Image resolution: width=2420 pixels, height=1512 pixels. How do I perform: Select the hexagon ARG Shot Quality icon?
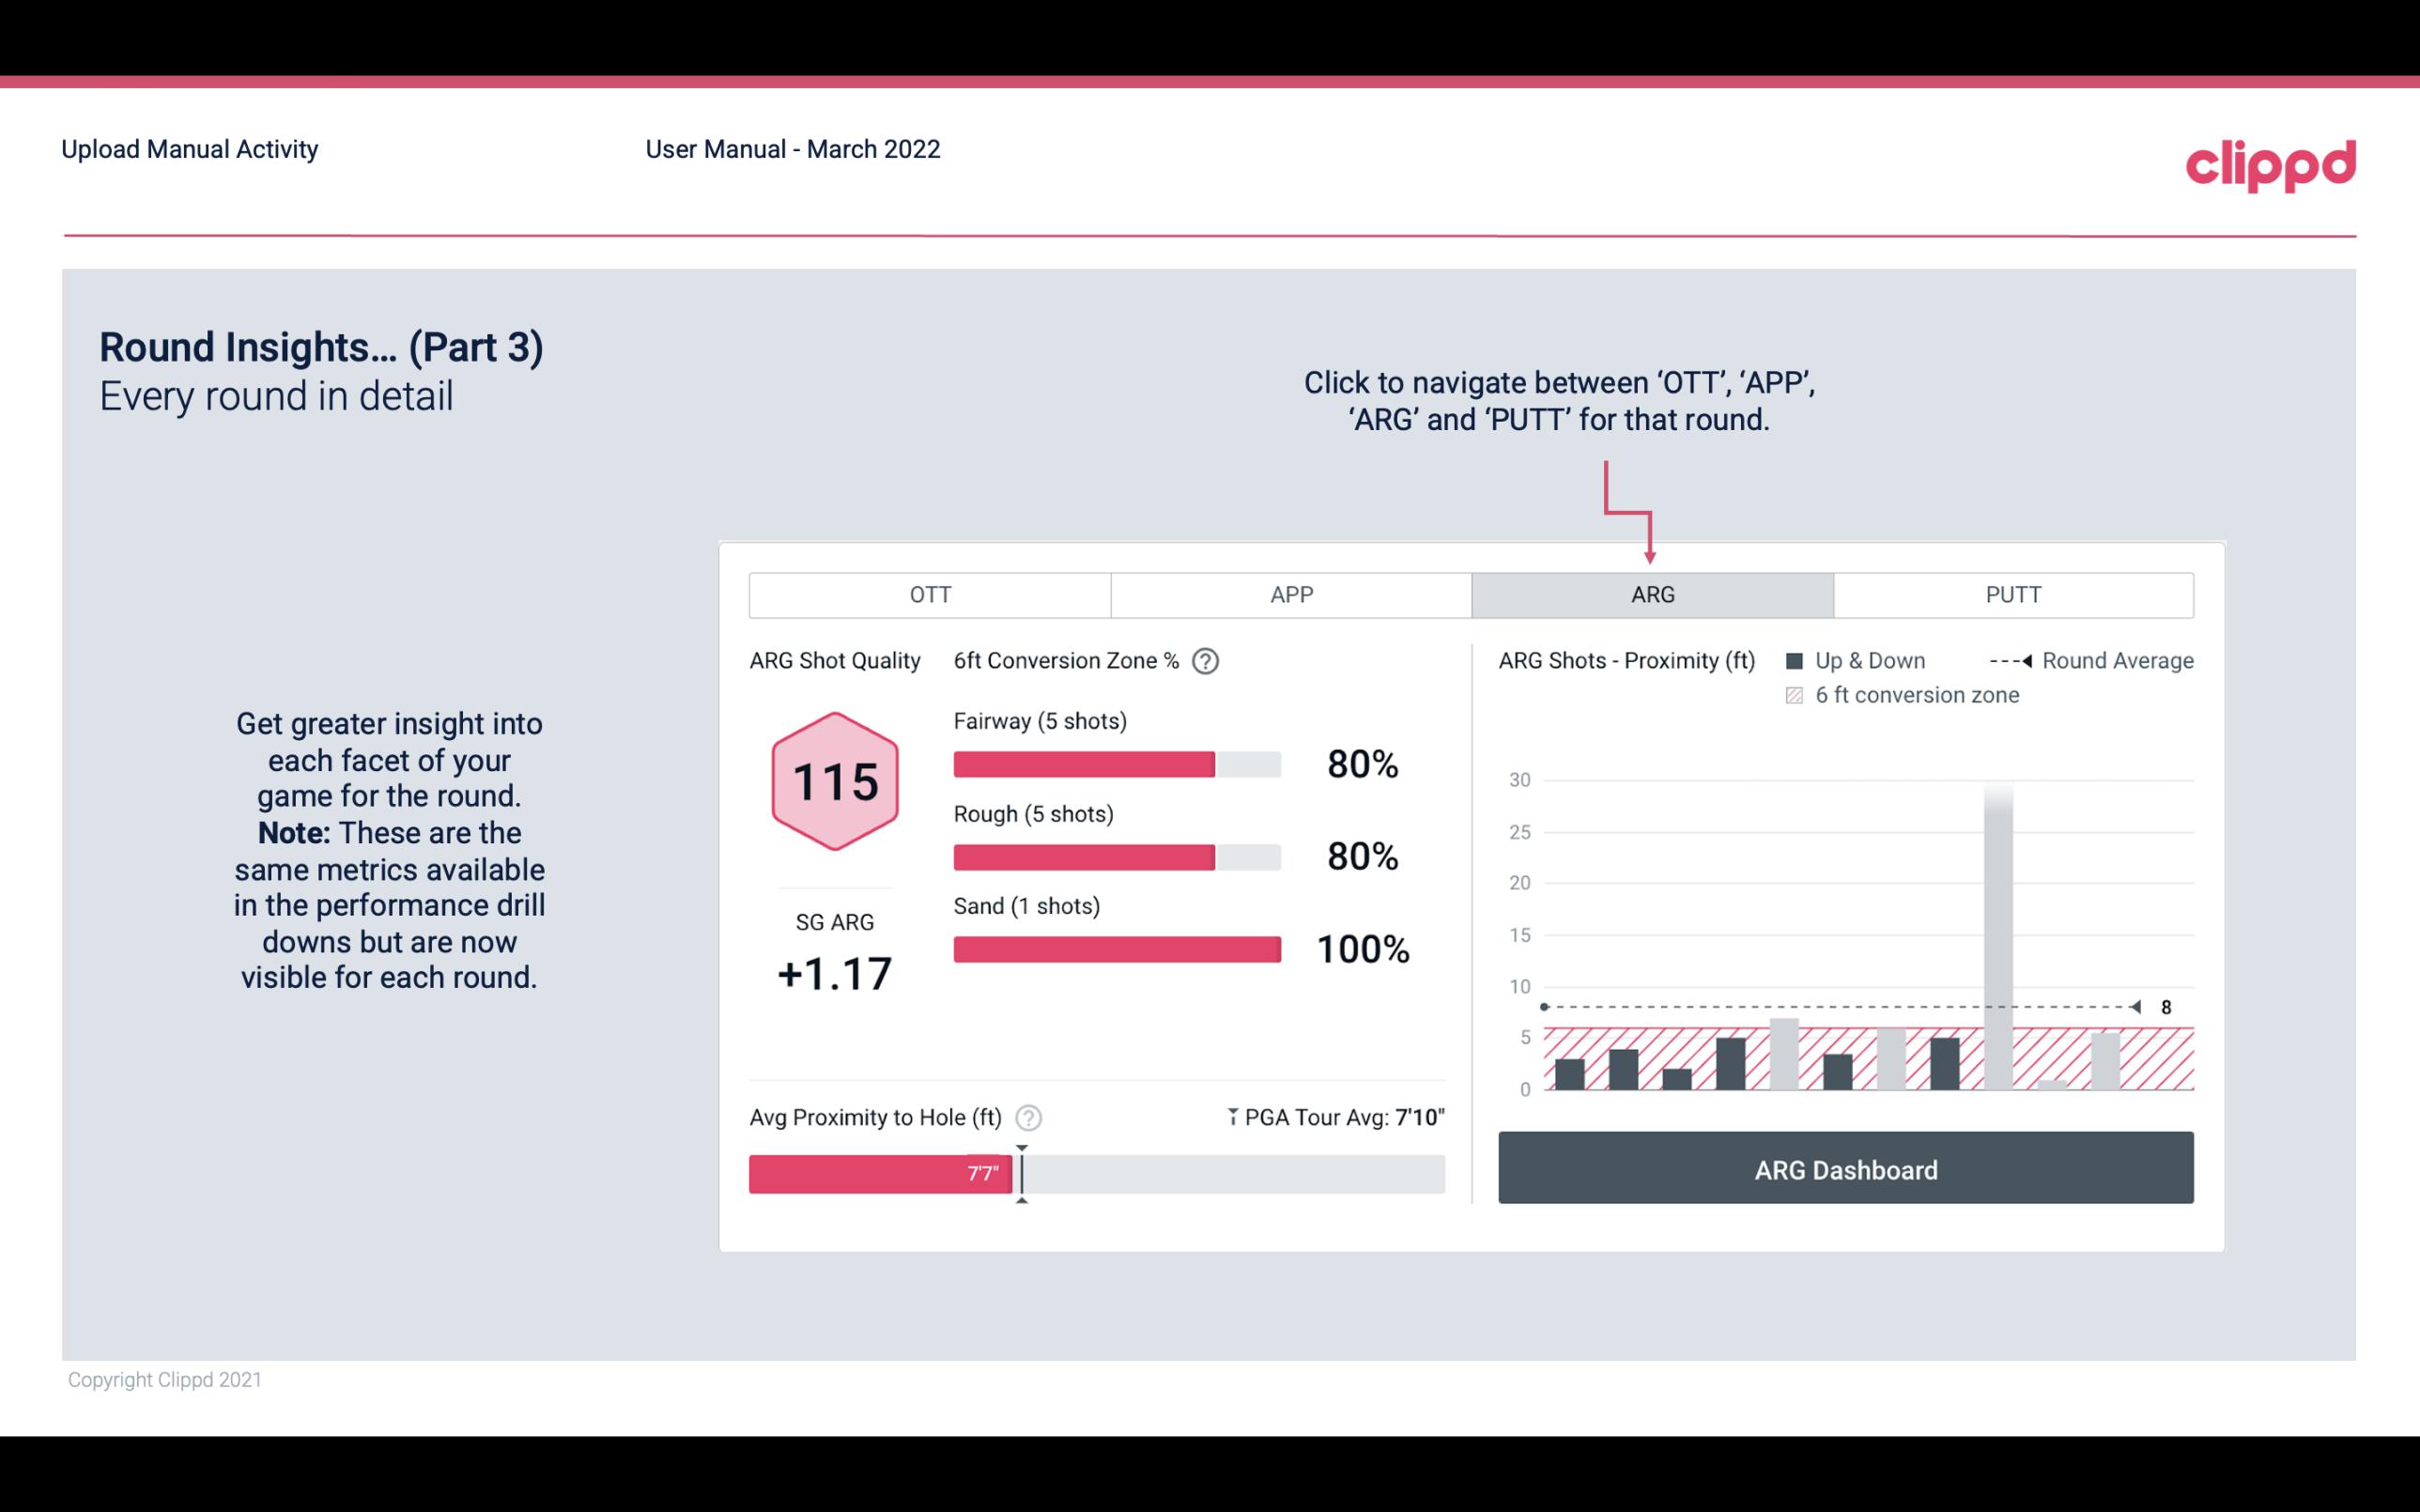coord(834,782)
